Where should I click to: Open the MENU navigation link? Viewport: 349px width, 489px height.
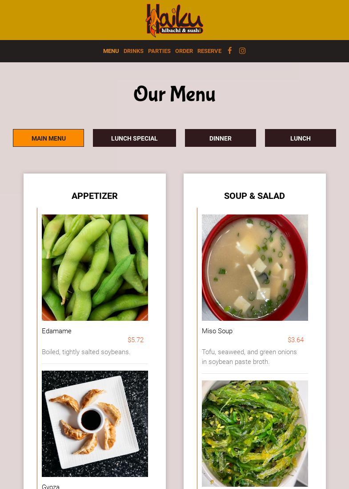(111, 51)
